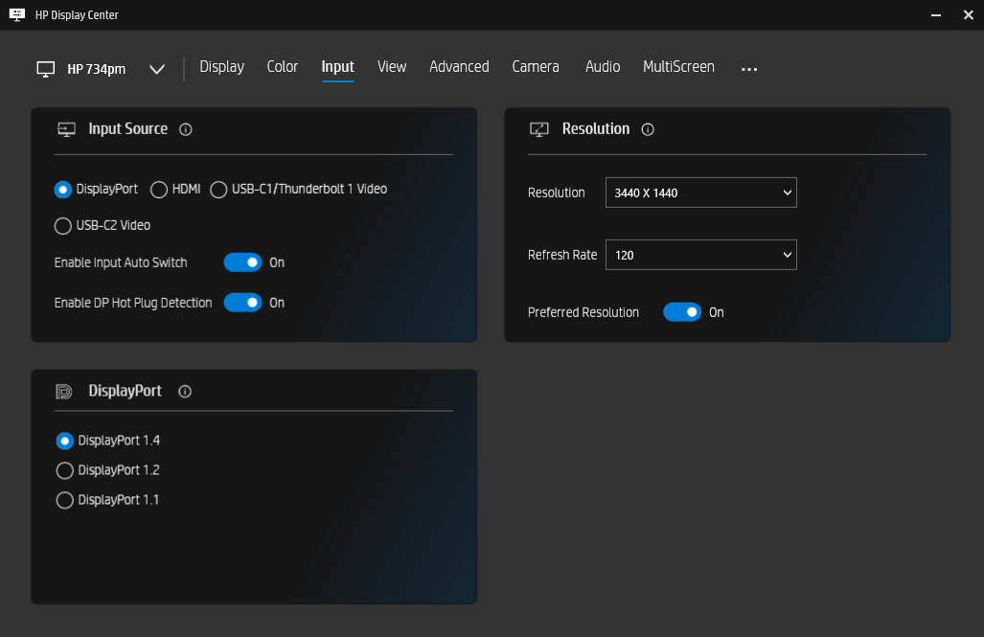Toggle Enable DP Hot Plug Detection
Screen dimensions: 984x637
(x=242, y=303)
